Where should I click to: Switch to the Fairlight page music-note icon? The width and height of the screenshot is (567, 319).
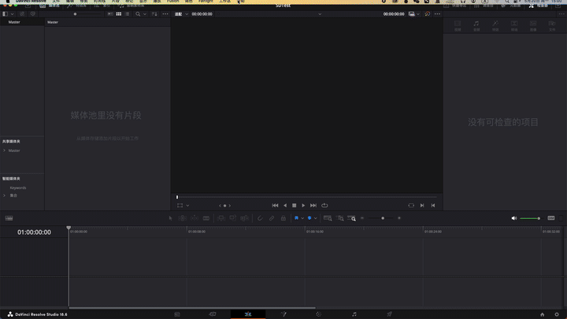coord(354,313)
